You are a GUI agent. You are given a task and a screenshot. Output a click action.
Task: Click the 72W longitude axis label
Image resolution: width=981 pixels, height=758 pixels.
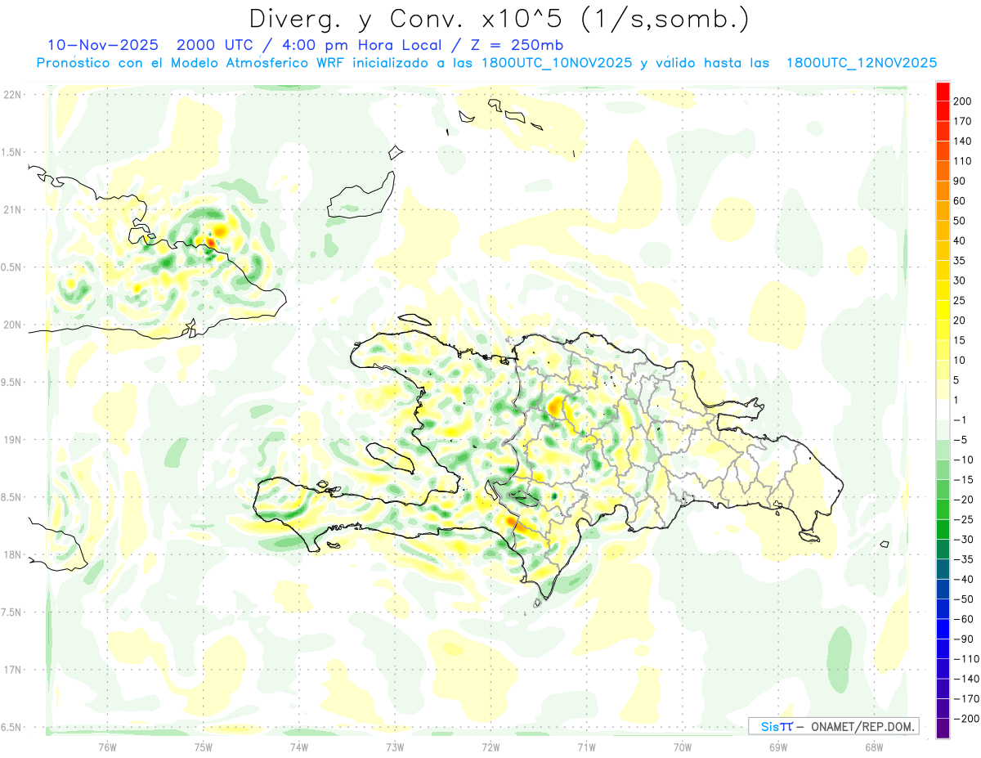490,747
